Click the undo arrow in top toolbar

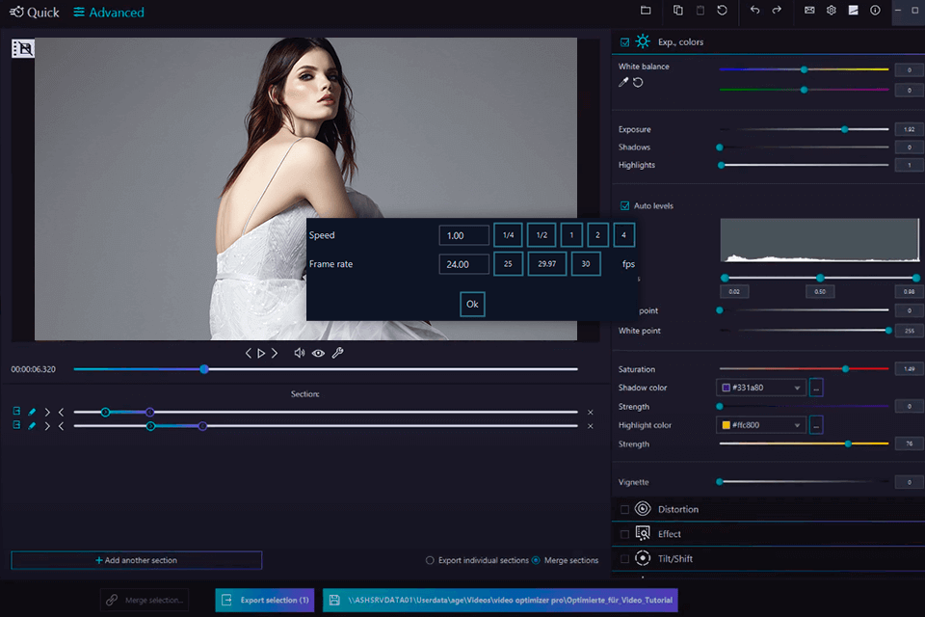pos(754,11)
